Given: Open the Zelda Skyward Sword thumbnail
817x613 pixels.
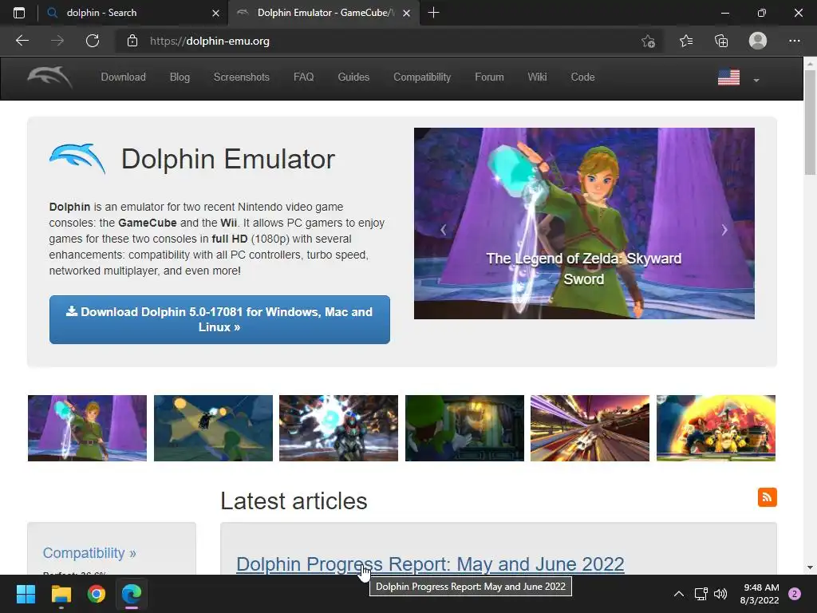Looking at the screenshot, I should pos(87,428).
